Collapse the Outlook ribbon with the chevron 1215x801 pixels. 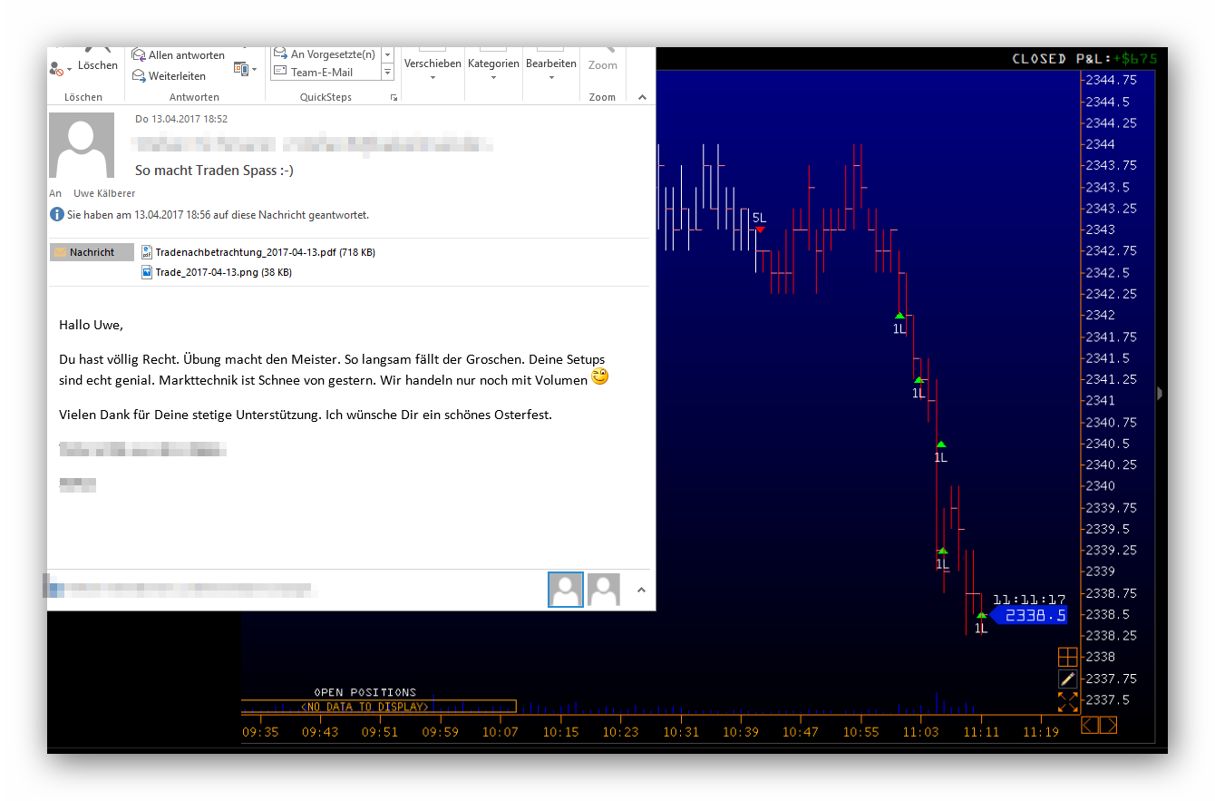click(x=642, y=97)
